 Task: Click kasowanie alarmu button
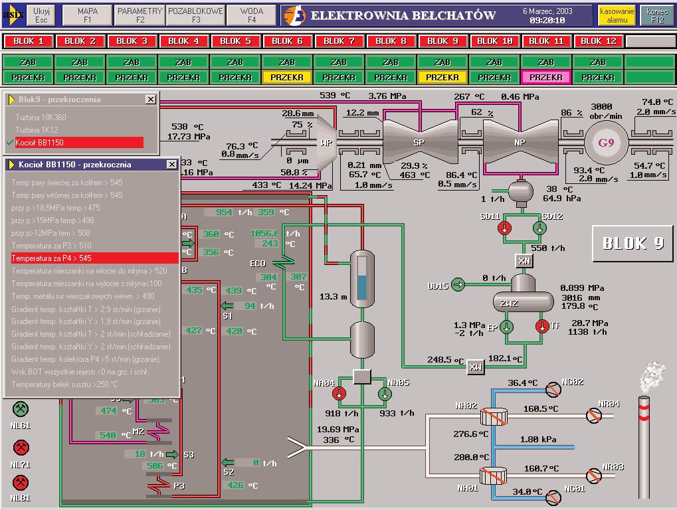(617, 15)
